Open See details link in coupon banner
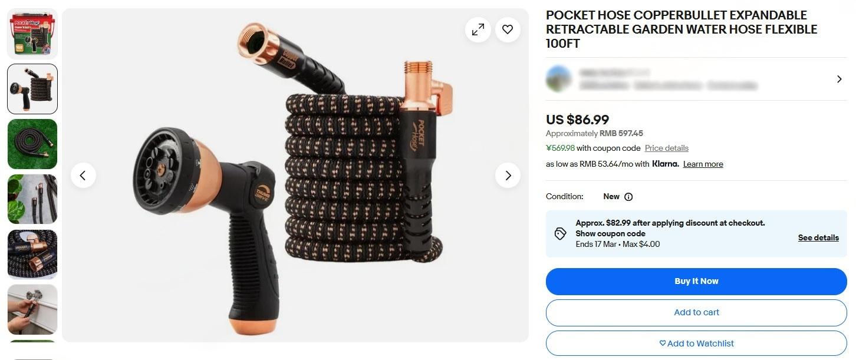856x360 pixels. tap(818, 237)
